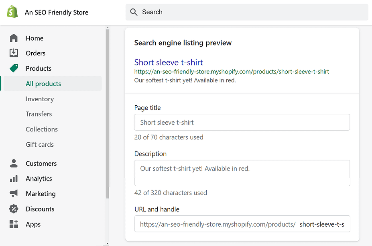The image size is (372, 246).
Task: Click the URL handle input field
Action: pyautogui.click(x=242, y=224)
